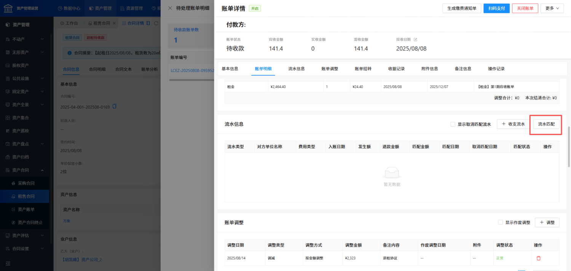
Task: Collapse the sidebar with the bottom menu icon
Action: [x=8, y=263]
